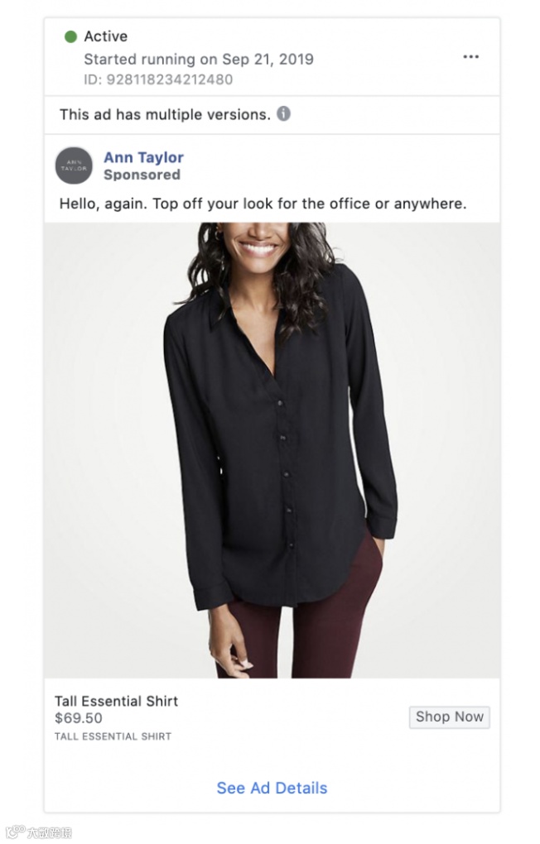Click the Tall Essential Shirt title
Viewport: 540px width, 844px height.
click(117, 701)
